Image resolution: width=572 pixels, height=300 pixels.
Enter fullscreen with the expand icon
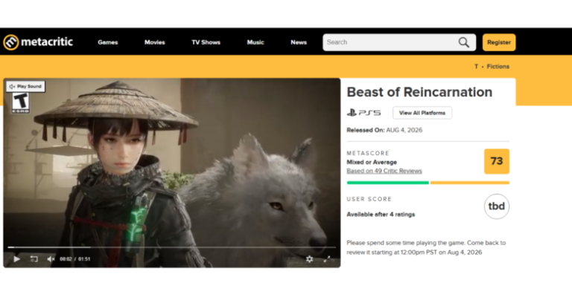point(327,259)
